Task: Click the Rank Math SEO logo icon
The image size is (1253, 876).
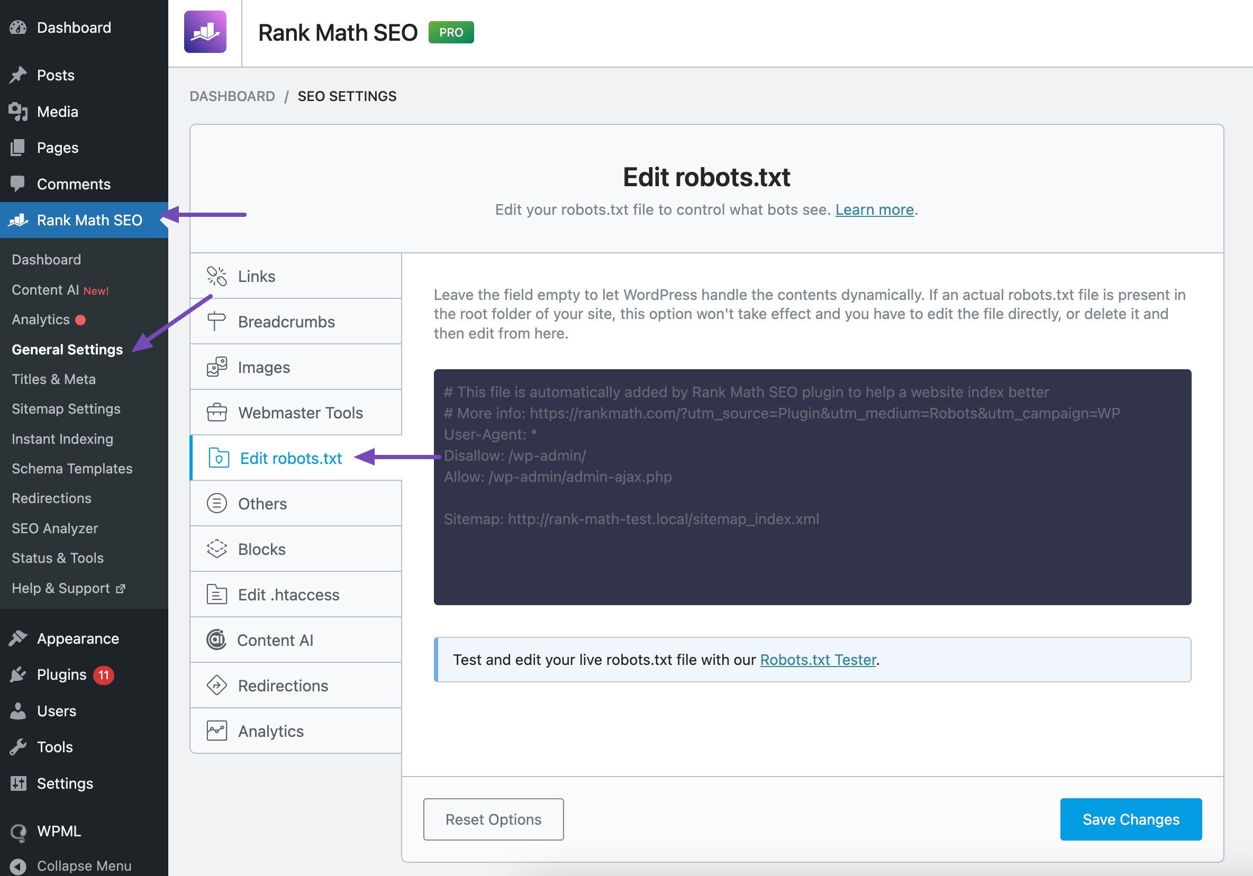Action: (x=205, y=32)
